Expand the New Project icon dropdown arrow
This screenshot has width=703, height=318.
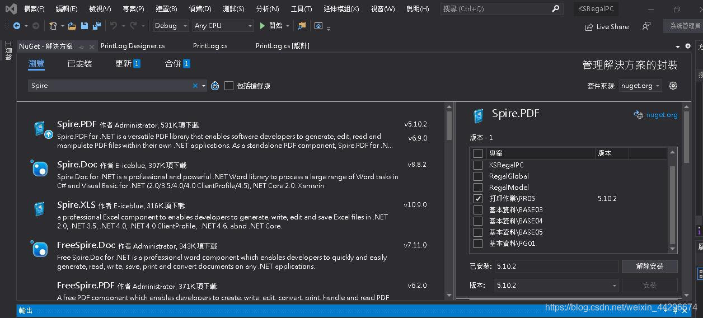(x=62, y=26)
